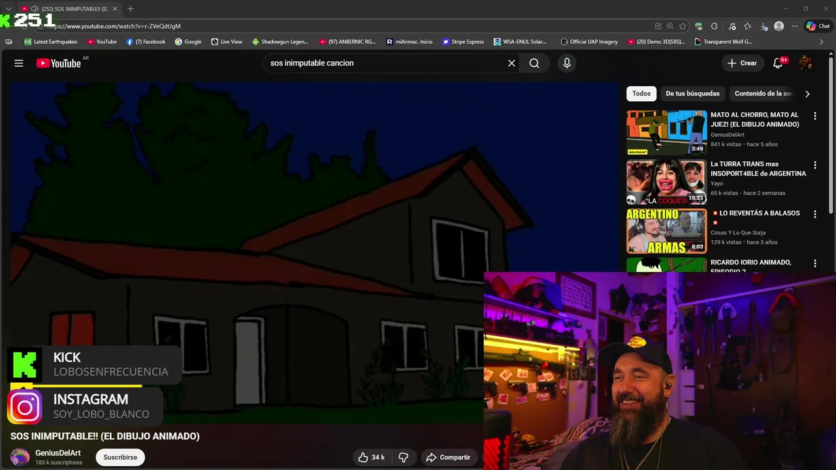Open the Live View bookmark
Viewport: 836px width, 470px height.
tap(227, 42)
